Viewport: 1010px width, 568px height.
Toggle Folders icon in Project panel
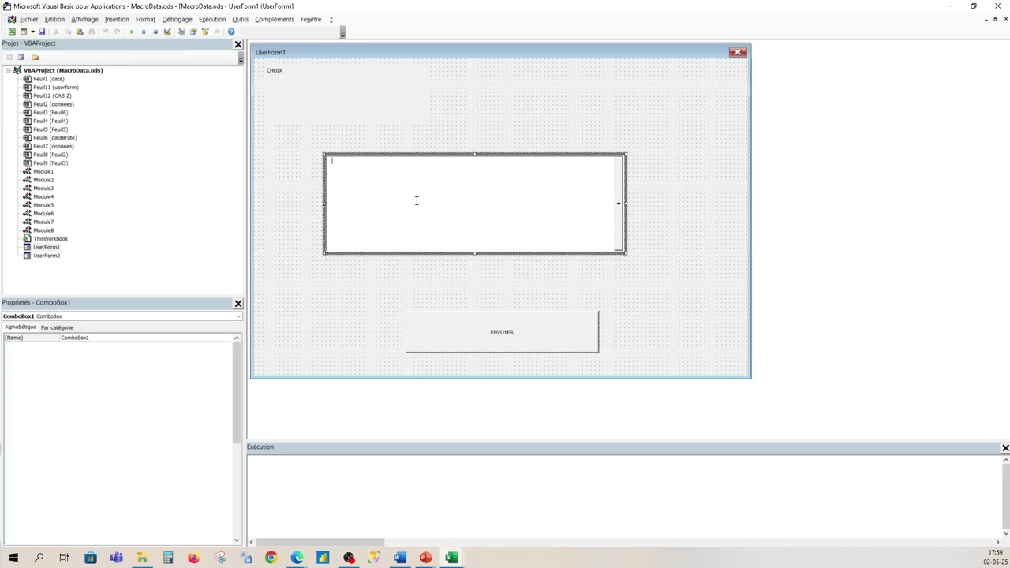(x=35, y=57)
